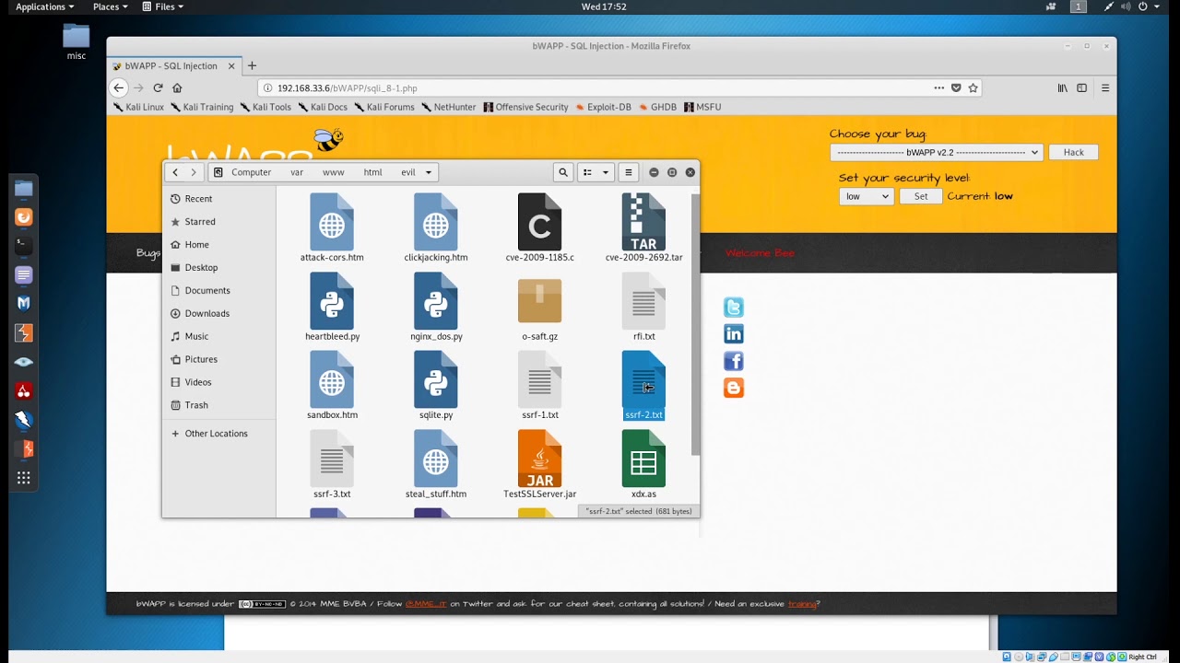1180x663 pixels.
Task: Select the nginx_dos.py Python file icon
Action: 436,300
